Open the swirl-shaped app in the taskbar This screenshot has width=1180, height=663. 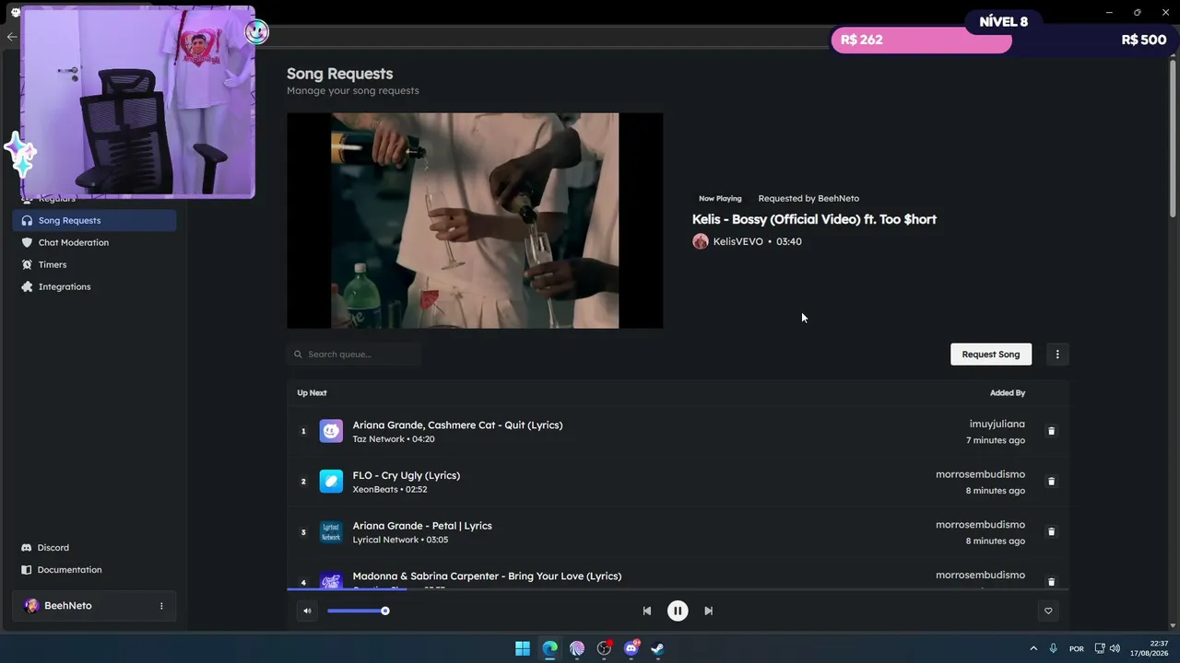point(577,648)
